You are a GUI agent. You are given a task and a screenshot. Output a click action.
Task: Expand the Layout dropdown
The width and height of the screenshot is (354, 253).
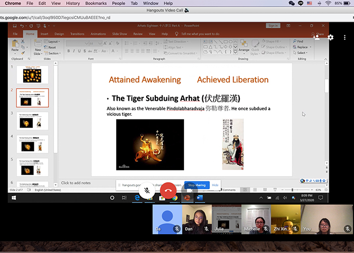click(x=53, y=41)
